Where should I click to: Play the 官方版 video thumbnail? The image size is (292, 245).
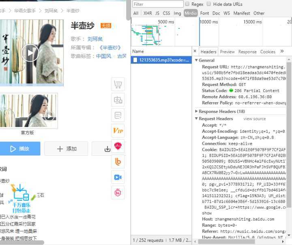click(49, 116)
